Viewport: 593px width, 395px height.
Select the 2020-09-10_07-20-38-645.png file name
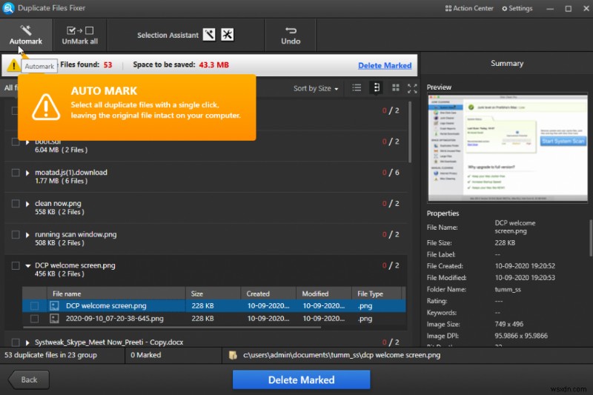click(115, 319)
